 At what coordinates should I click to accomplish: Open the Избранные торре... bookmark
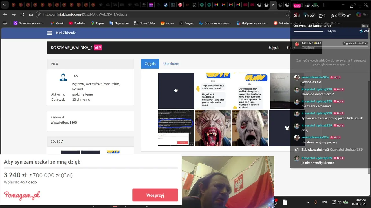252,23
